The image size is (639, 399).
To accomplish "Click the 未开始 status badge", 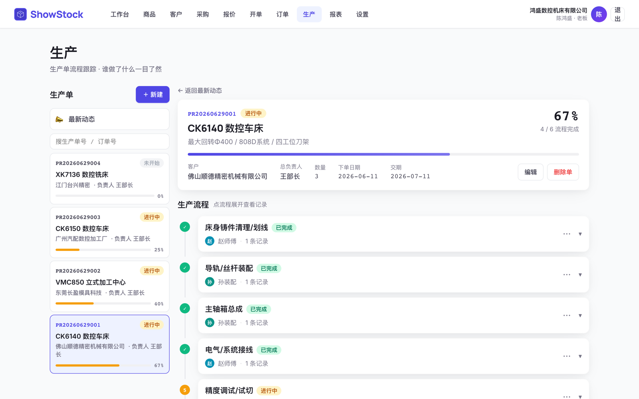I will click(x=152, y=163).
